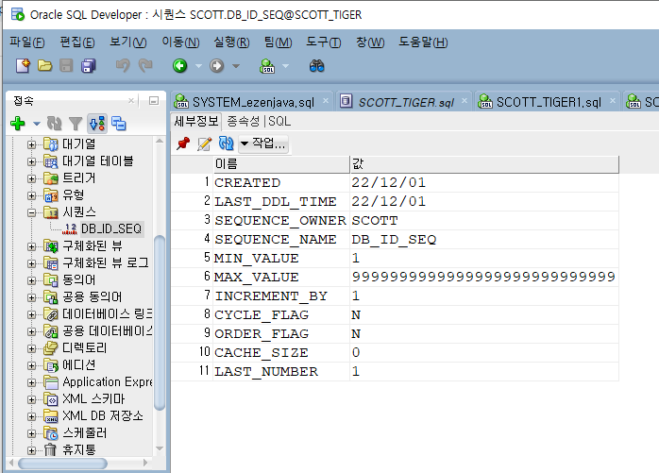Select the 세부정보 sub-tab
This screenshot has height=473, width=659.
[196, 122]
